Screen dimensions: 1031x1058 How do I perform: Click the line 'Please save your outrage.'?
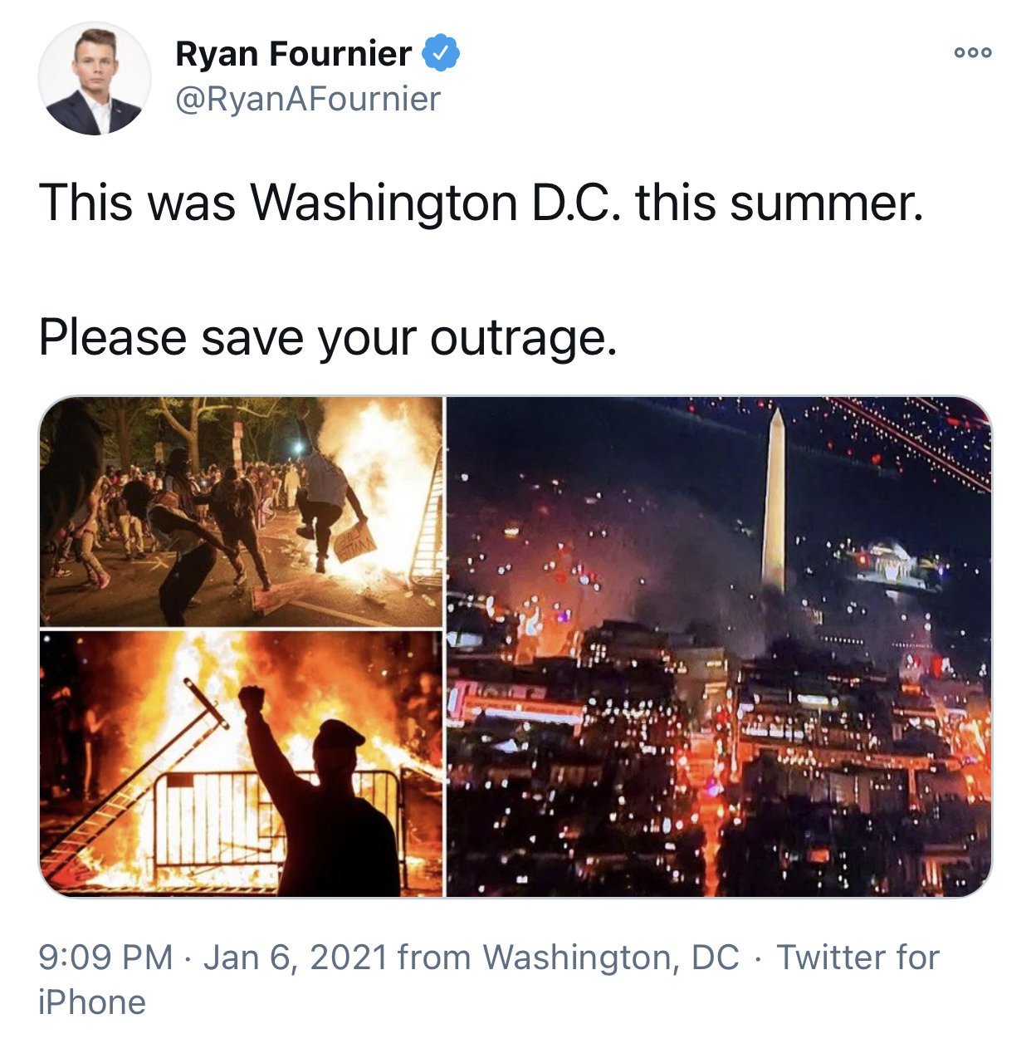328,337
